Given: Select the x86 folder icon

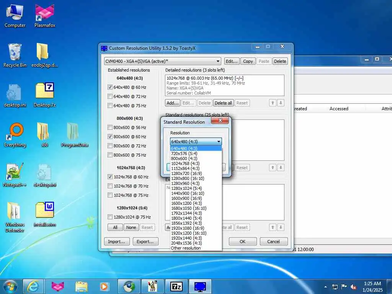Looking at the screenshot, I should click(44, 135).
